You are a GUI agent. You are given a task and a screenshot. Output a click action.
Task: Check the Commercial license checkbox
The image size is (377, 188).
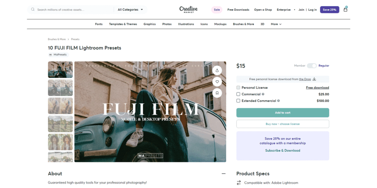238,94
